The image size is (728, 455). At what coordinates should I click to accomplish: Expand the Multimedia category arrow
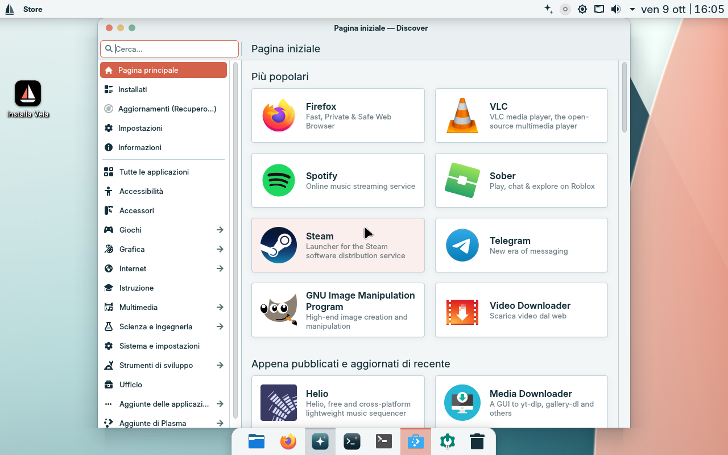[x=220, y=307]
